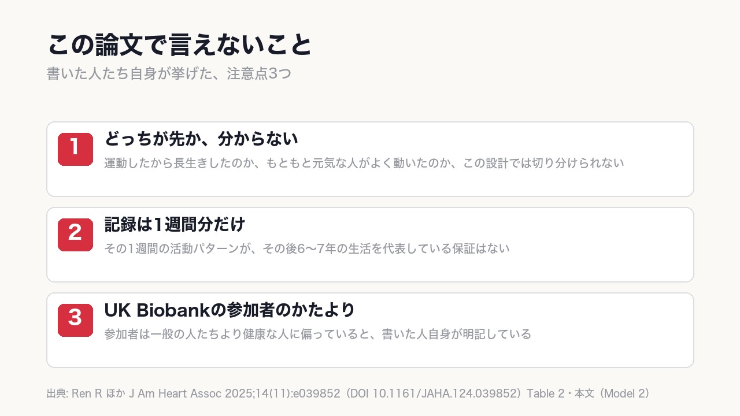
Task: Click the red number 2 badge
Action: (x=75, y=235)
